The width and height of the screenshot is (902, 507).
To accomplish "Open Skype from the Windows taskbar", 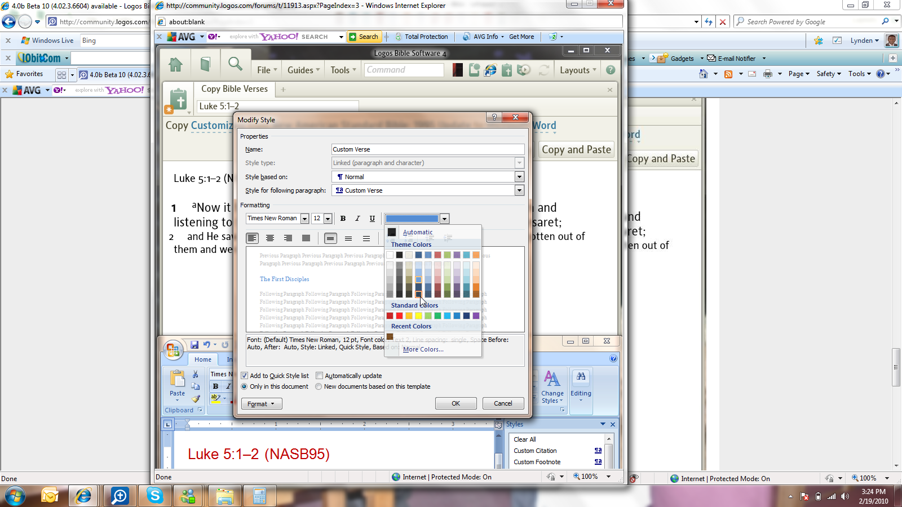I will click(154, 496).
